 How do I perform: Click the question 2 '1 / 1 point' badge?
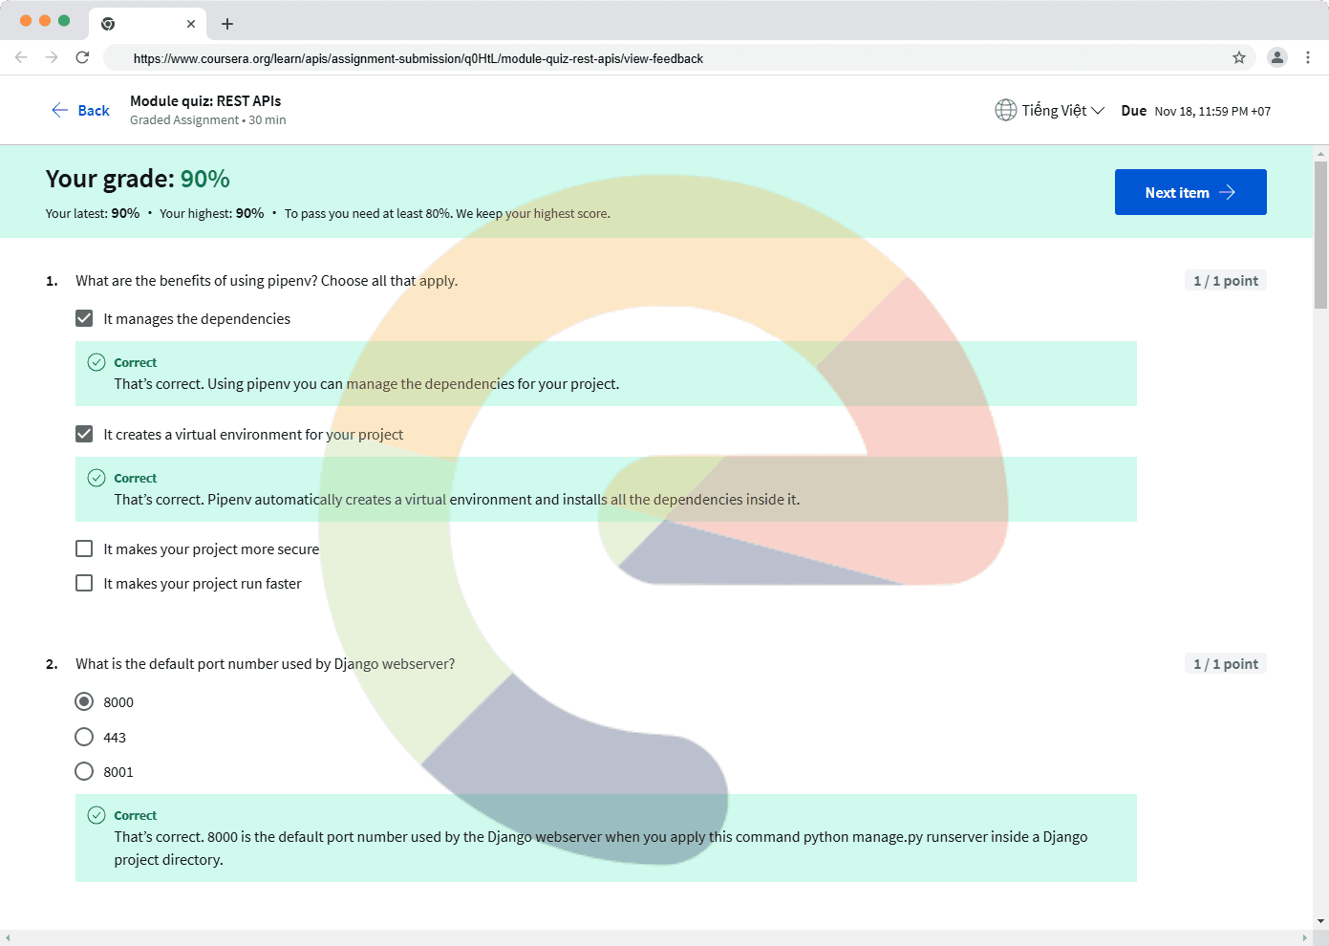[1226, 664]
